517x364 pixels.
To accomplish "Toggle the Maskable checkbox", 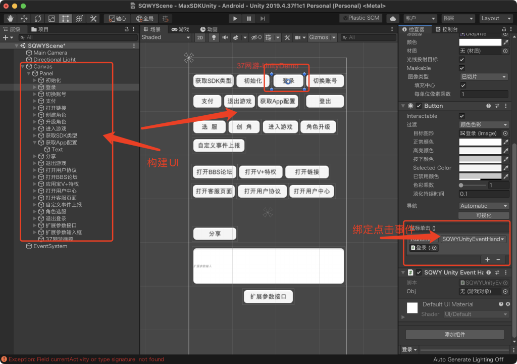I will tap(462, 68).
